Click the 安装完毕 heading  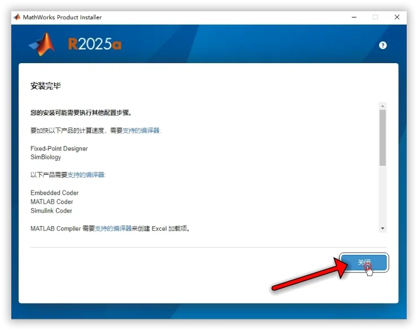click(46, 86)
